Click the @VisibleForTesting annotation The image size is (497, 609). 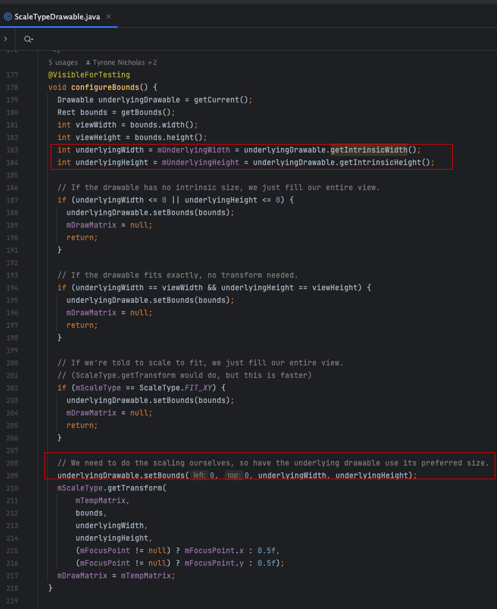click(89, 75)
